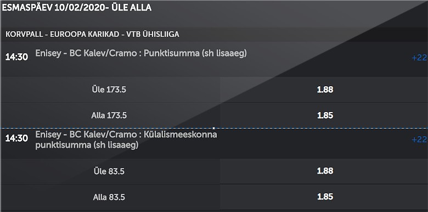The image size is (428, 212).
Task: Click the center handle on dashed divider
Action: pos(213,128)
